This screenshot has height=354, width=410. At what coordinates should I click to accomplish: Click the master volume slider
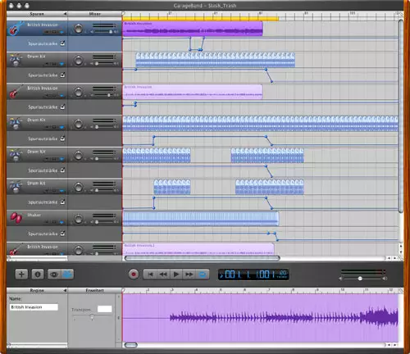362,279
